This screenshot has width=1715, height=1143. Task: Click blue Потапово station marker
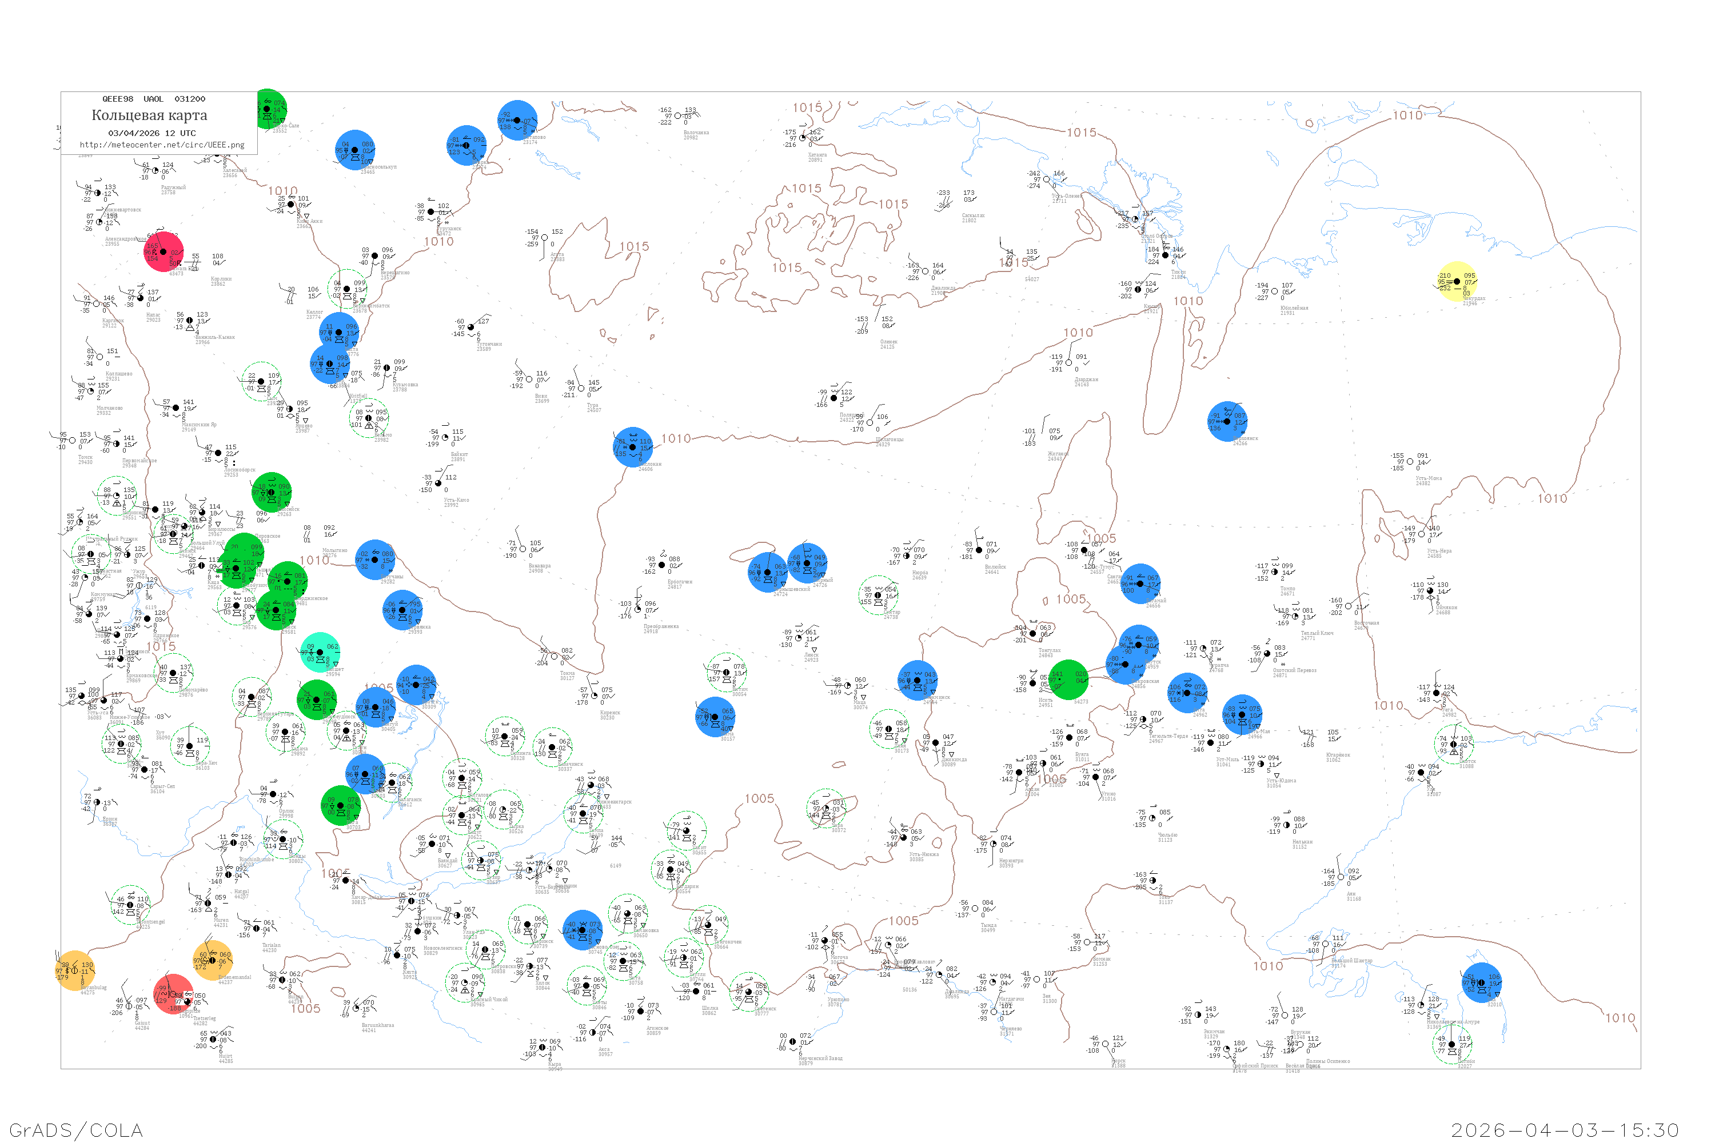517,120
